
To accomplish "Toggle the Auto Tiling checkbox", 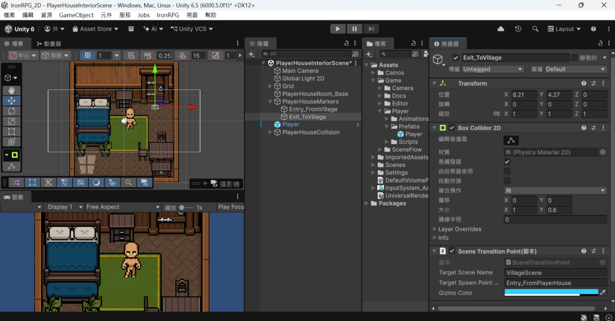I will [x=507, y=181].
